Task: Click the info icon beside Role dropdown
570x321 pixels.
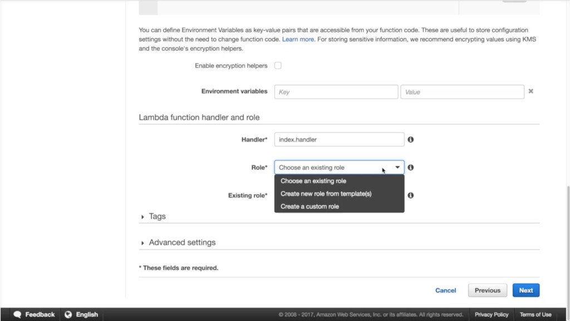Action: (410, 167)
